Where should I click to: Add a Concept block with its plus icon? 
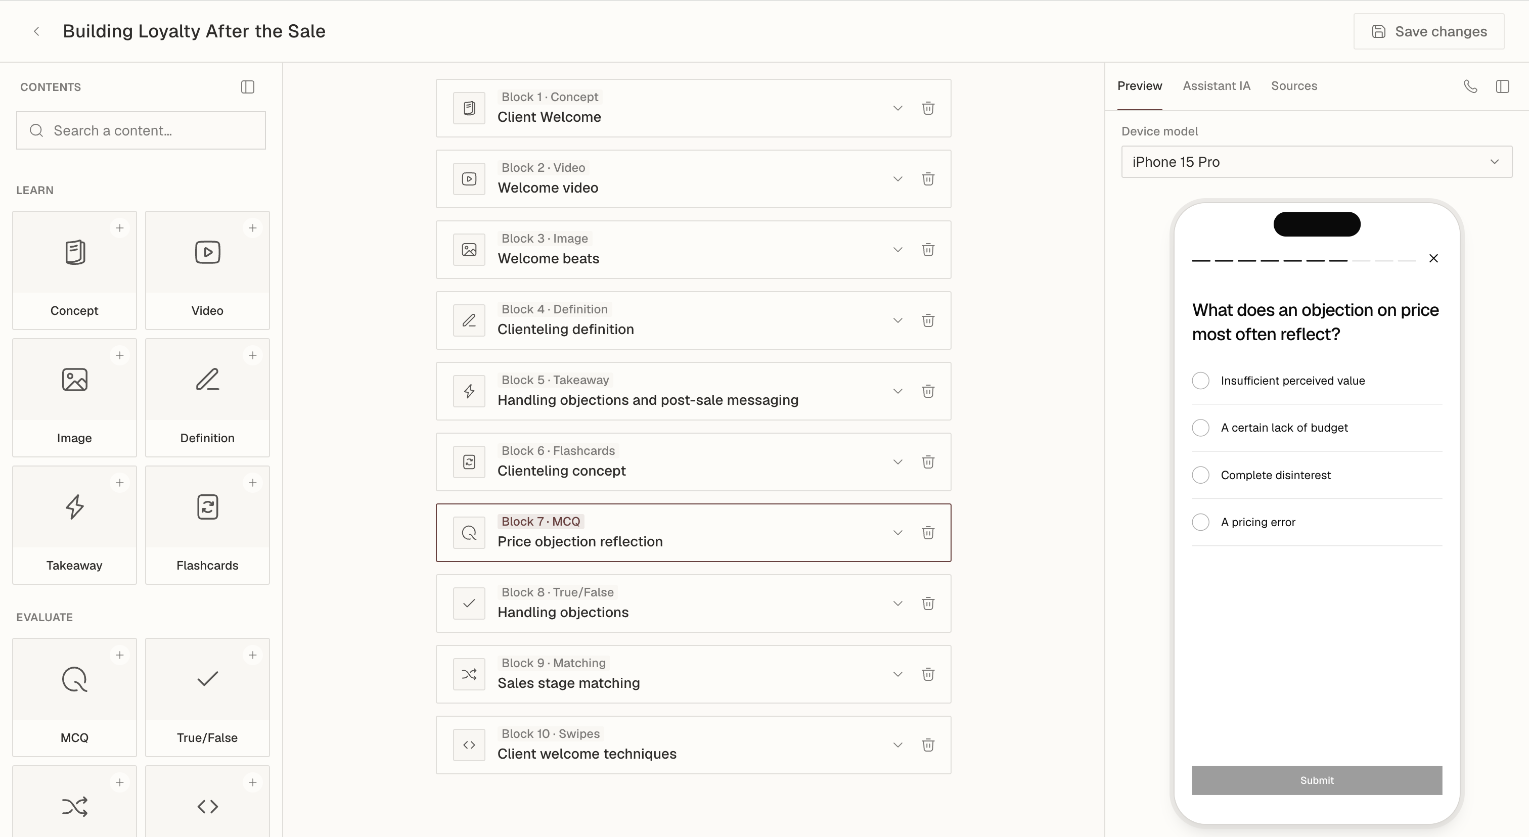pos(119,228)
